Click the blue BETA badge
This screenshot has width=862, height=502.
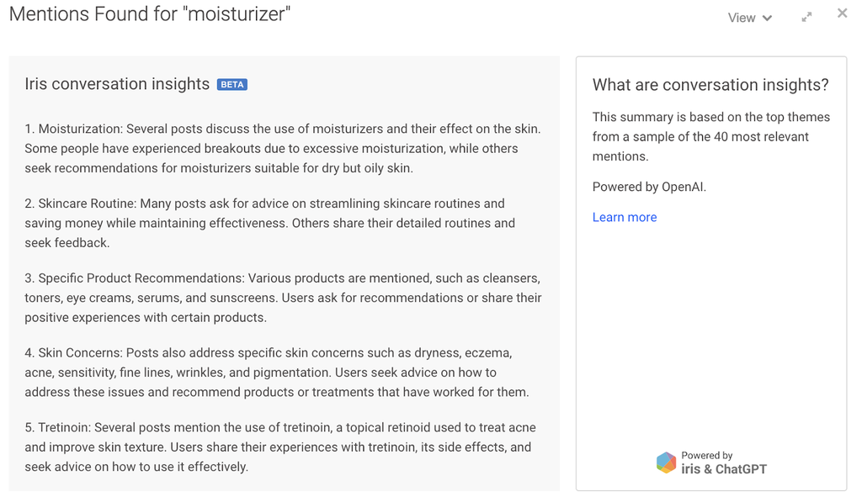[x=231, y=84]
